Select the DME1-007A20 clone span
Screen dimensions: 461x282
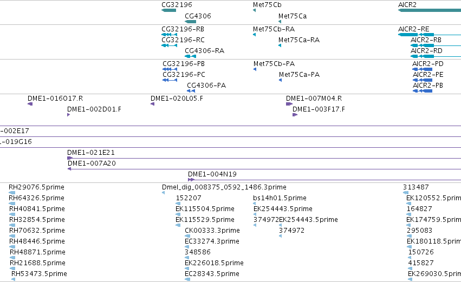point(264,169)
